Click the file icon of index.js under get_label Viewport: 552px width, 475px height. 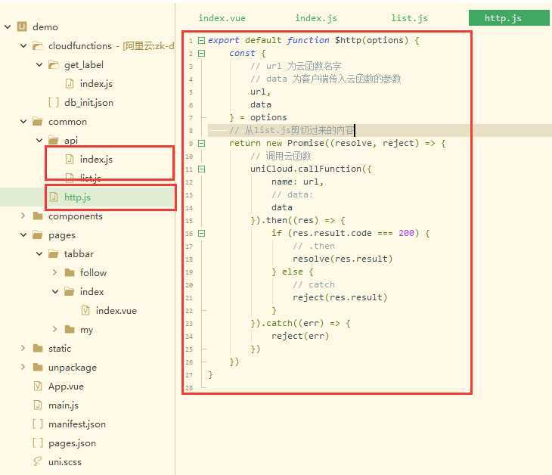(70, 83)
